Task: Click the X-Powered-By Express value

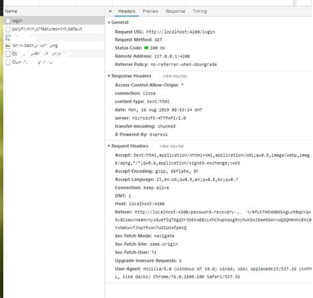Action: tap(158, 135)
